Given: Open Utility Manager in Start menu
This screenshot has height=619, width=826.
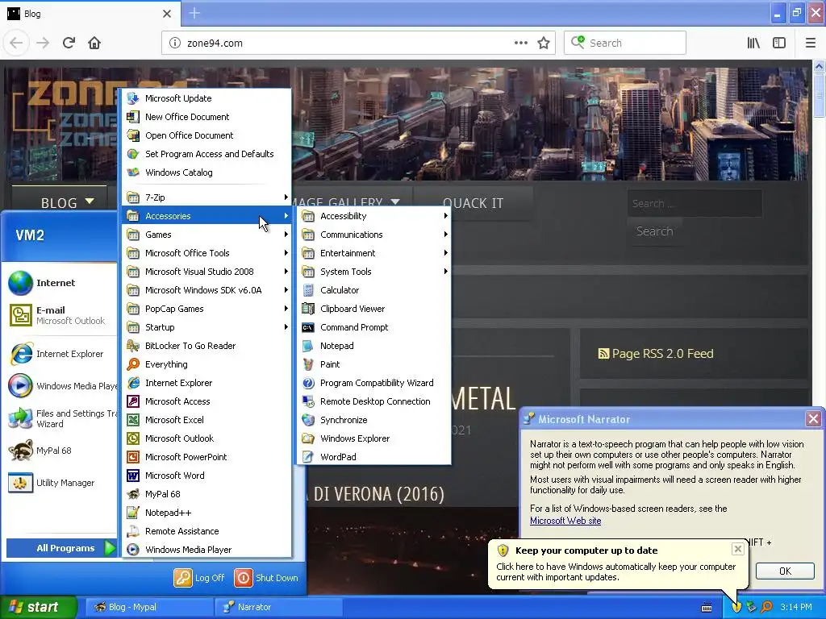Looking at the screenshot, I should 60,483.
